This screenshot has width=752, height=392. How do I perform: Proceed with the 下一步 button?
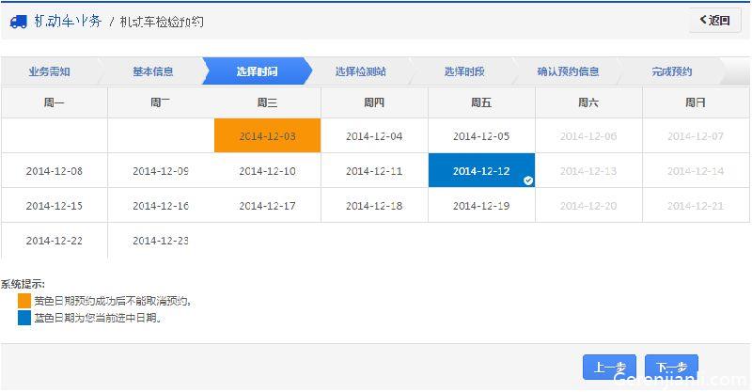[671, 367]
